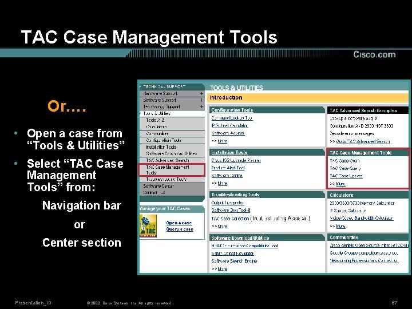This screenshot has width=412, height=309.
Task: Click the TAC Case Update link
Action: click(346, 176)
